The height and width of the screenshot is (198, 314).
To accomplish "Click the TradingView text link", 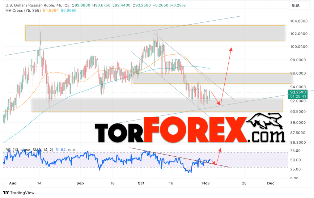I will 22,193.
